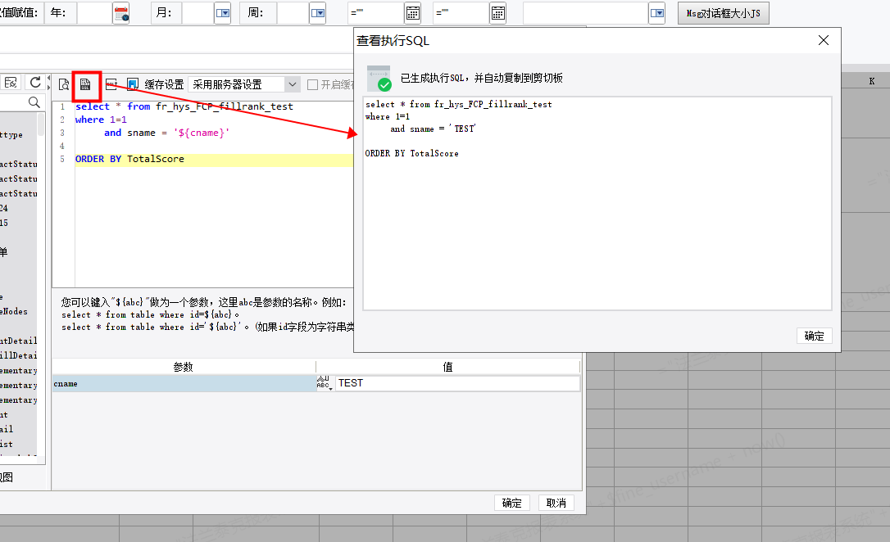This screenshot has height=542, width=890.
Task: Click the '${cname}' parameter text in editor
Action: coord(201,133)
